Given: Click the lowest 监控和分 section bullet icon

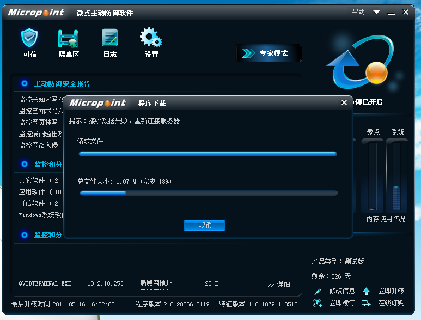Looking at the screenshot, I should (x=24, y=235).
